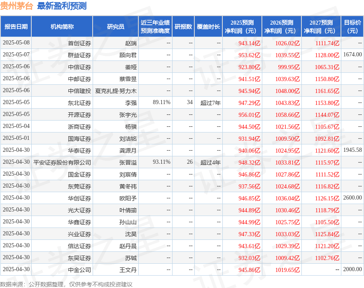This screenshot has height=288, width=364.
Task: Select analyst 夏克扎提·努力木 cell
Action: click(116, 91)
